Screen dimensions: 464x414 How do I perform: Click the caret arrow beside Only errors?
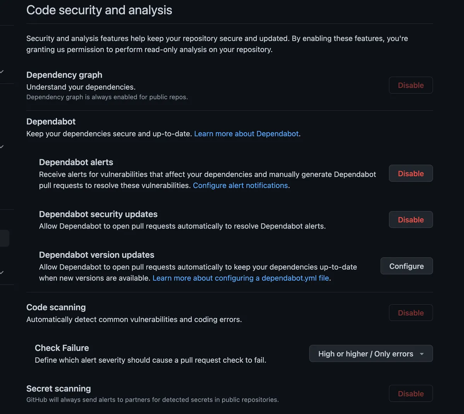(422, 354)
